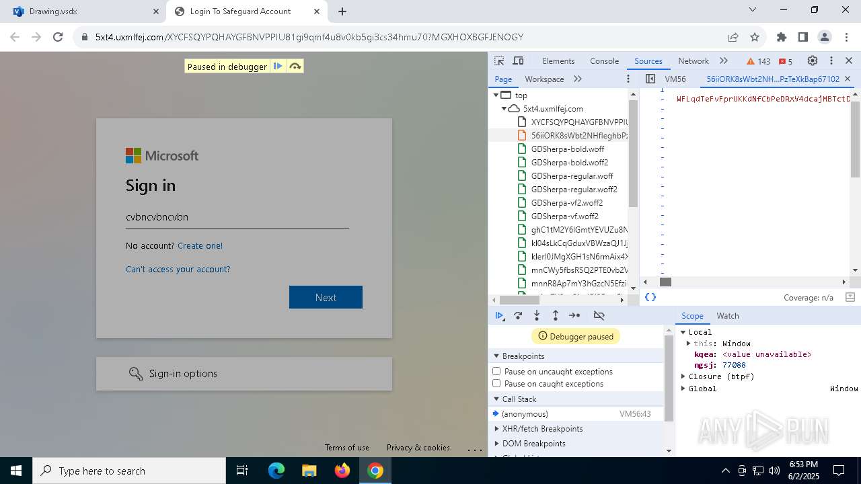Screen dimensions: 861x484
Task: Deactivate breakpoints icon
Action: pyautogui.click(x=599, y=315)
